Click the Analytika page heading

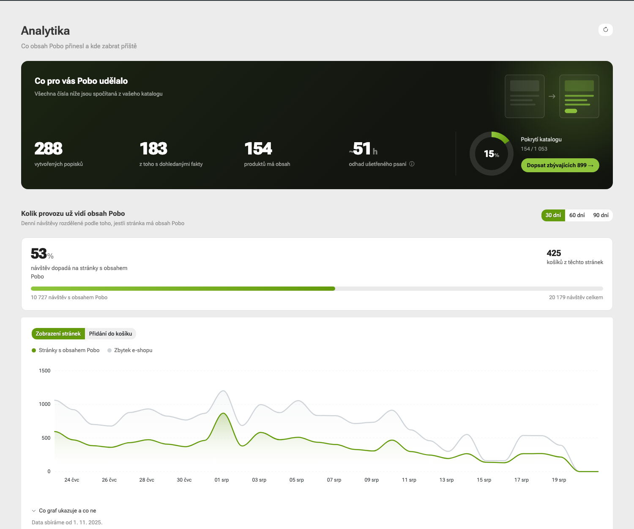pyautogui.click(x=45, y=30)
